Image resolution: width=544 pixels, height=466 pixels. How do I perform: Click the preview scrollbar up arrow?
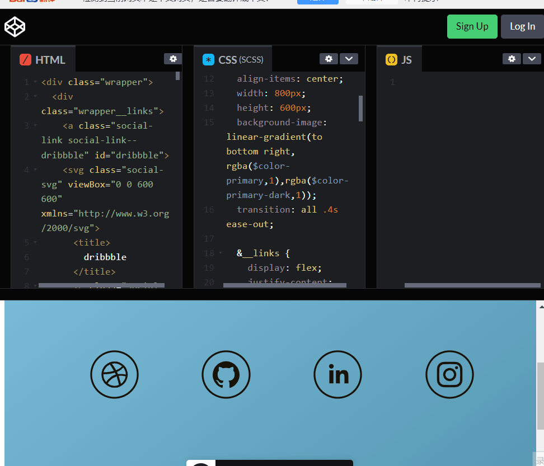(541, 307)
